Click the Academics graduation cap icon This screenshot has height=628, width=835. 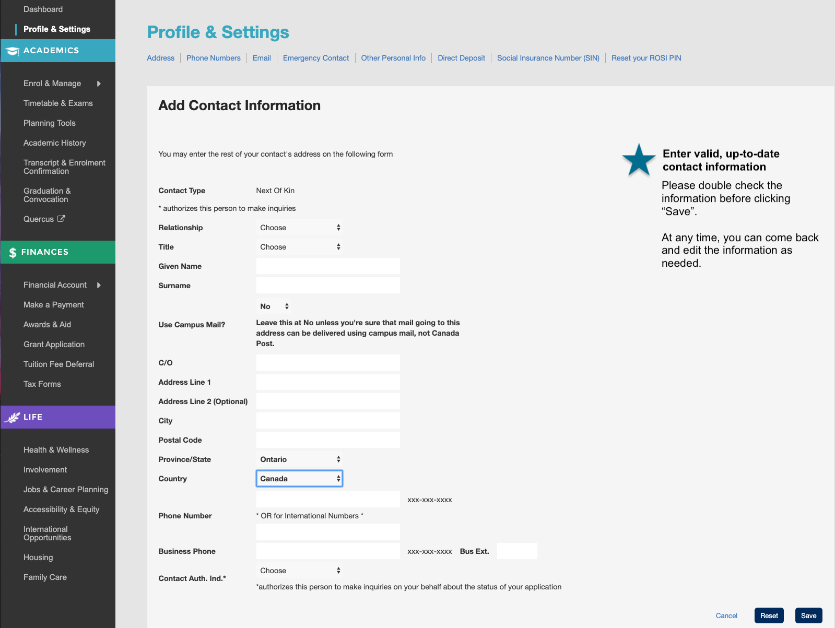point(13,51)
